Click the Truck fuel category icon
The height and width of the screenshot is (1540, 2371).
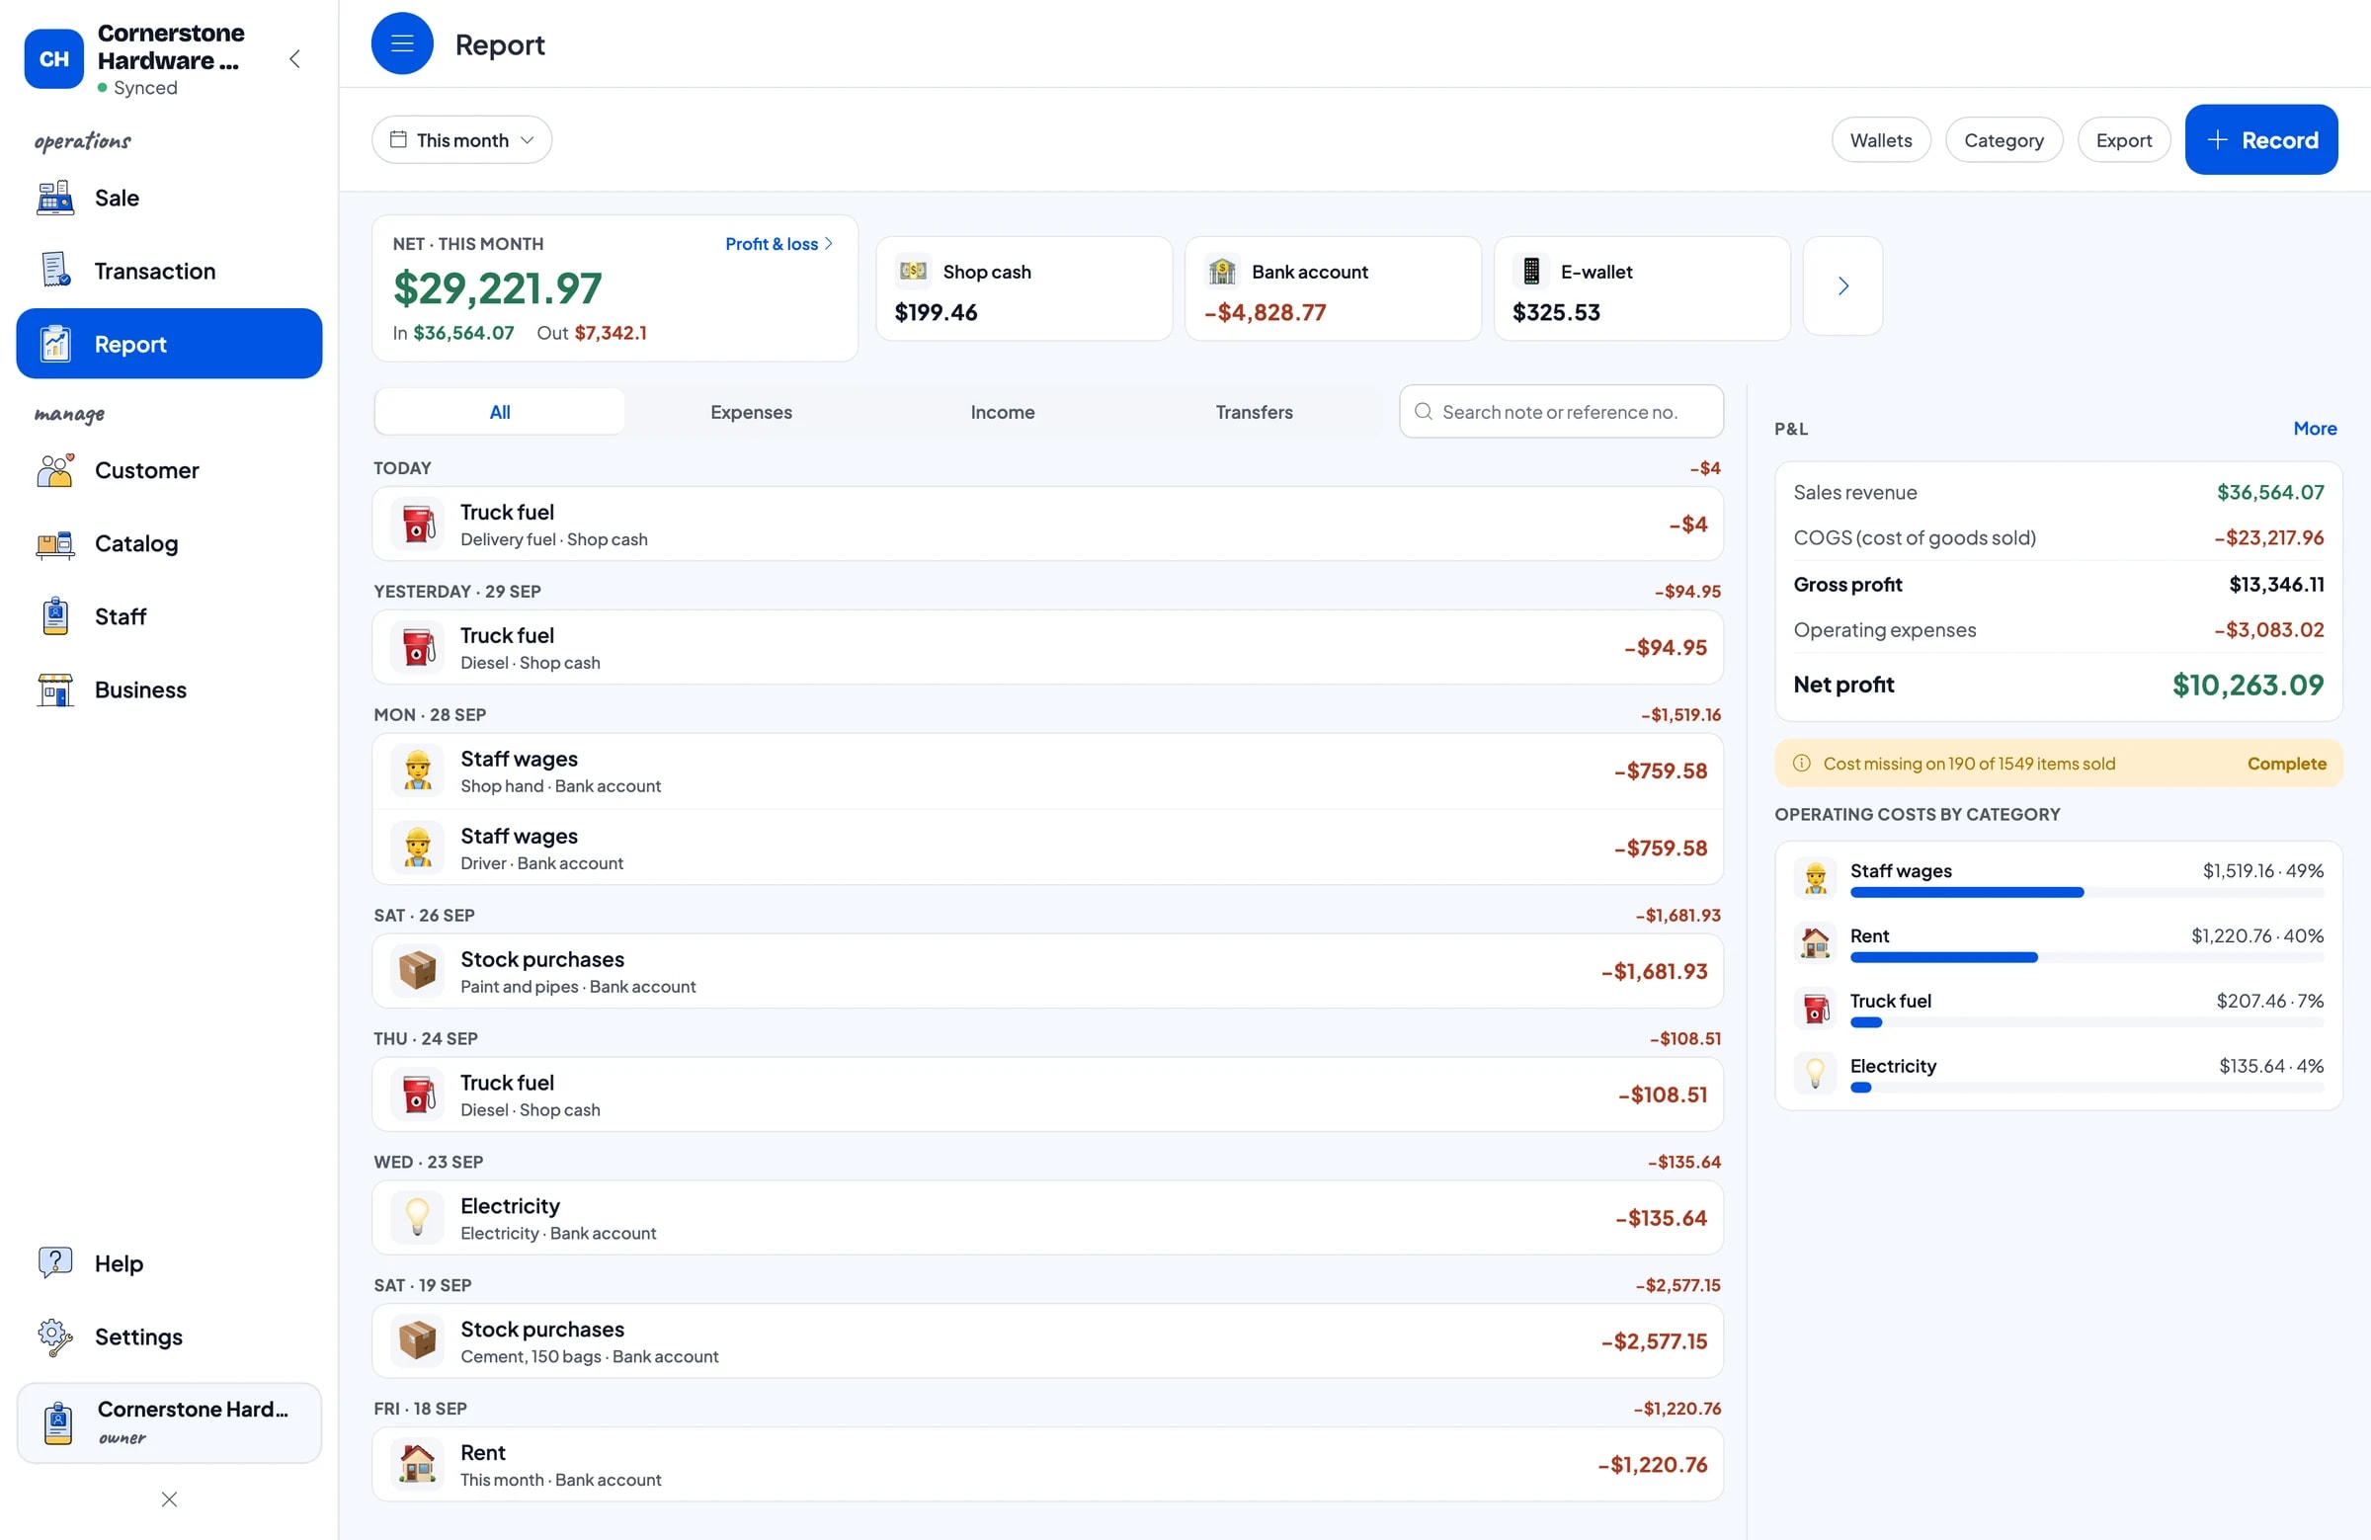(1815, 1010)
